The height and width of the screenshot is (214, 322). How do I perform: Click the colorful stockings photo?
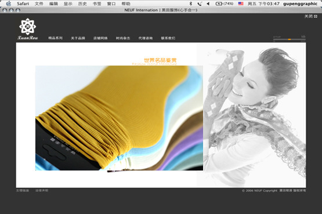coord(120,118)
